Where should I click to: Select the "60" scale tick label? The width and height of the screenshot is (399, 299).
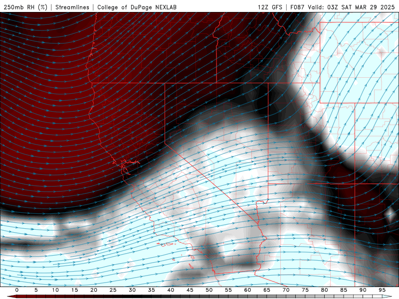(x=247, y=290)
